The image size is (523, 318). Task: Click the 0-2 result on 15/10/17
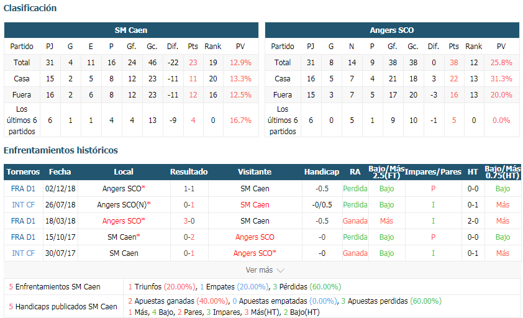point(189,237)
